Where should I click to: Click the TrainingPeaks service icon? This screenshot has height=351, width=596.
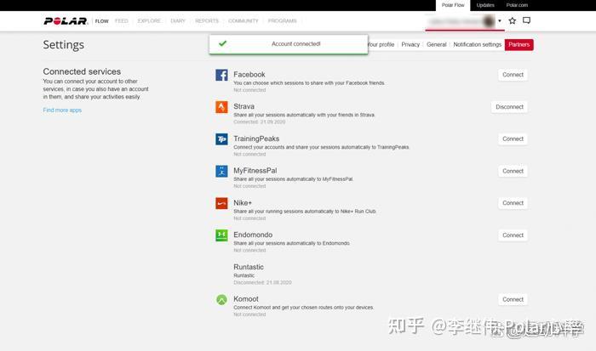[x=221, y=139]
